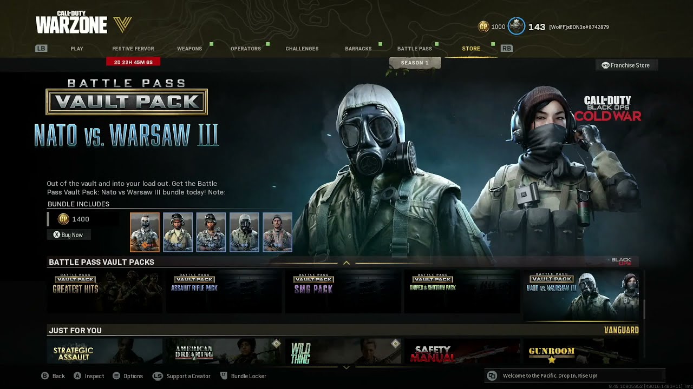
Task: Select fourth bundle gas mask skin thumbnail
Action: 244,232
